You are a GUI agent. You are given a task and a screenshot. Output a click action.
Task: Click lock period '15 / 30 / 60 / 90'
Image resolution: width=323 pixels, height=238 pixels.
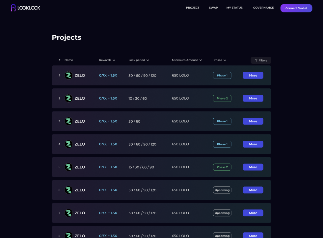tap(141, 167)
